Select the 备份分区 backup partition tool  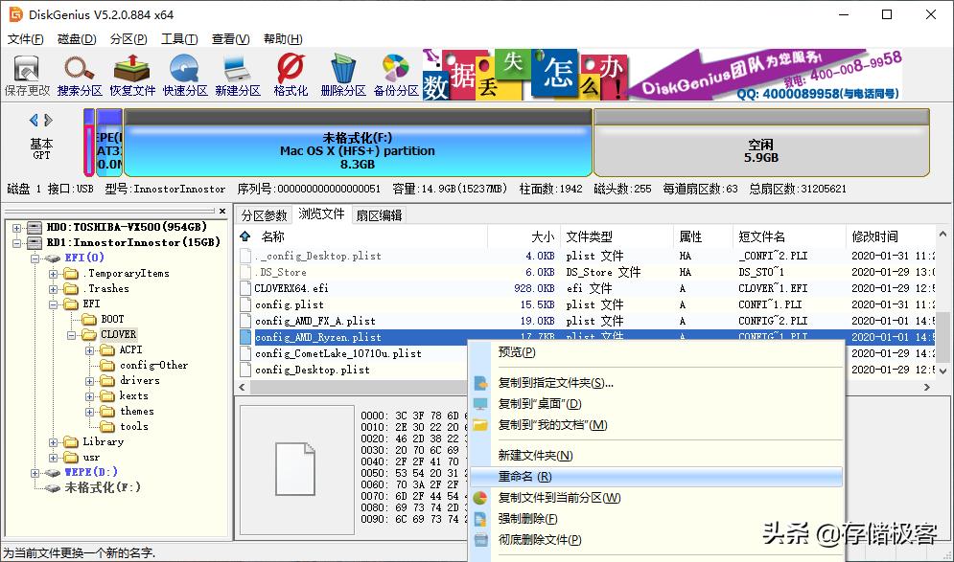394,73
